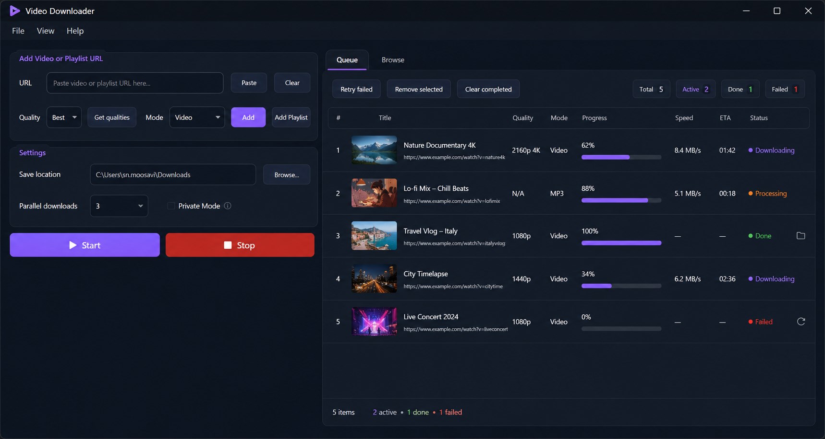Click the Video Downloader app logo
This screenshot has height=439, width=825.
14,11
